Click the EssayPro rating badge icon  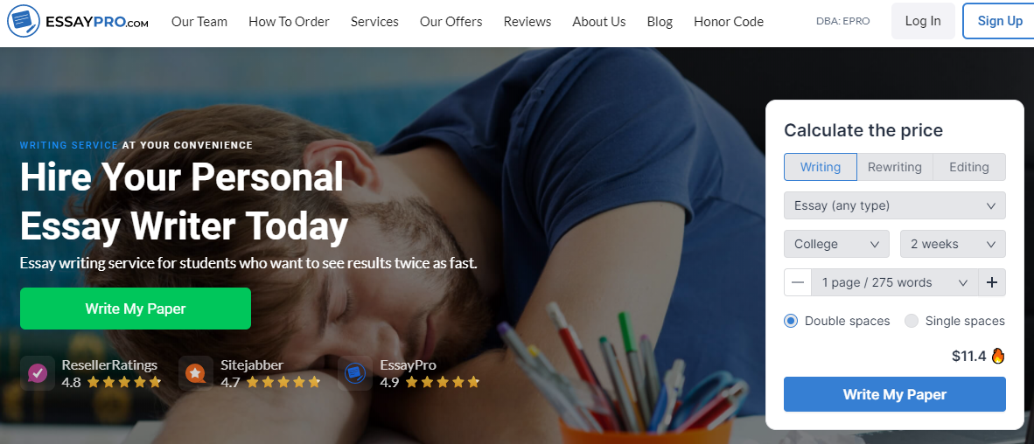(355, 373)
